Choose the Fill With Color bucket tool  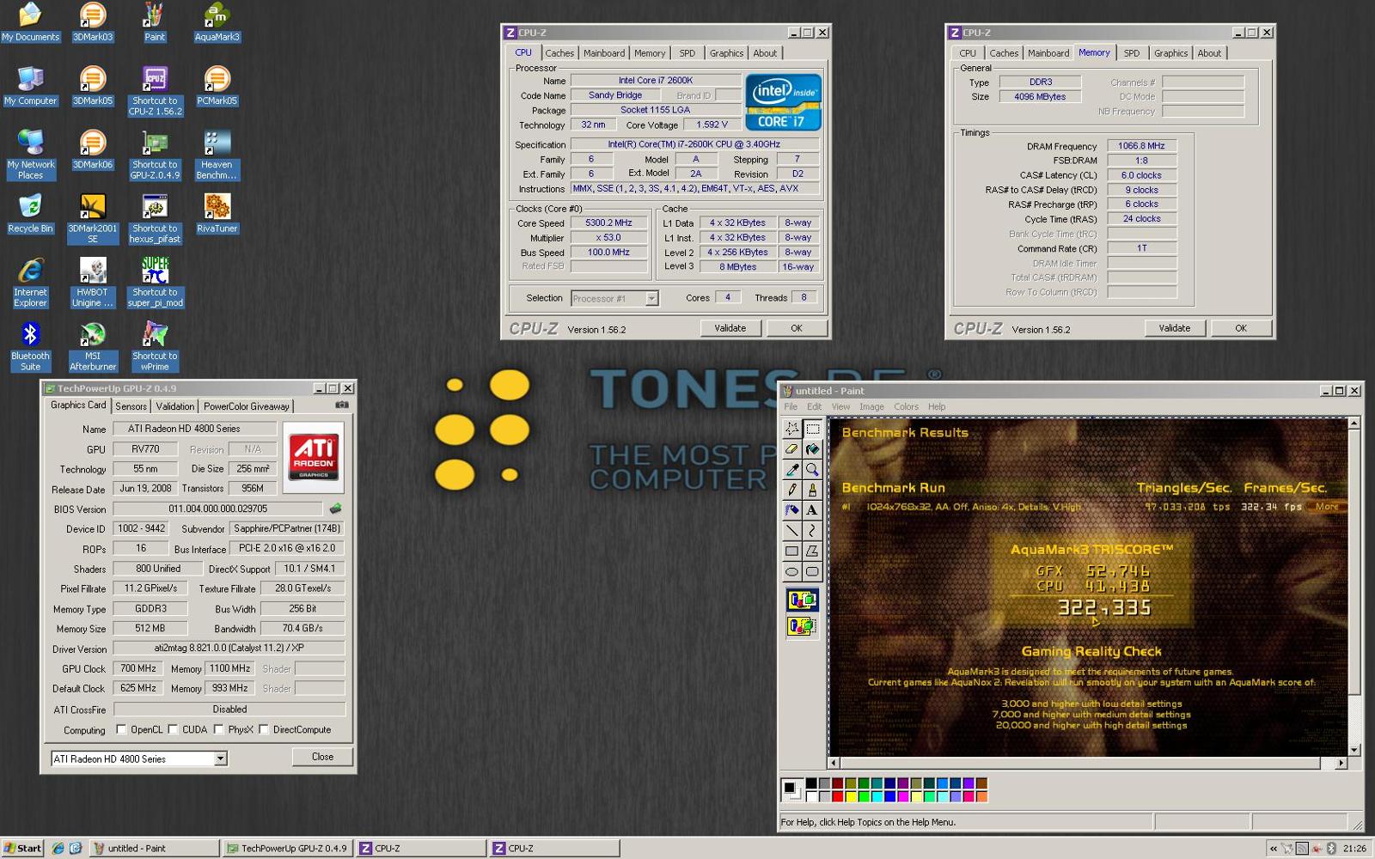tap(812, 448)
